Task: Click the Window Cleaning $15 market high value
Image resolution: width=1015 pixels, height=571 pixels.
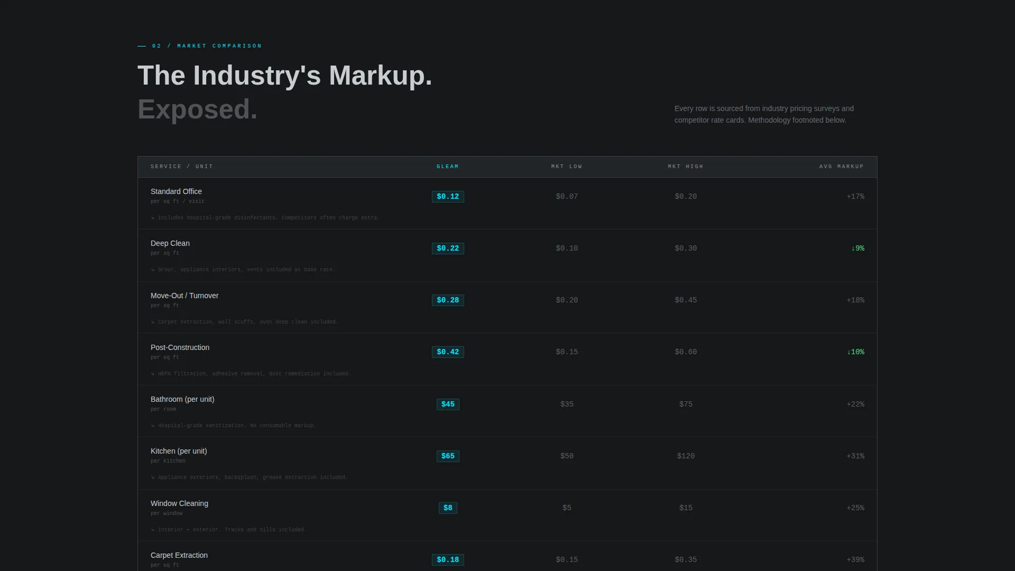Action: coord(686,508)
